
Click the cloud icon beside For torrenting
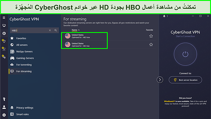(x=12, y=65)
